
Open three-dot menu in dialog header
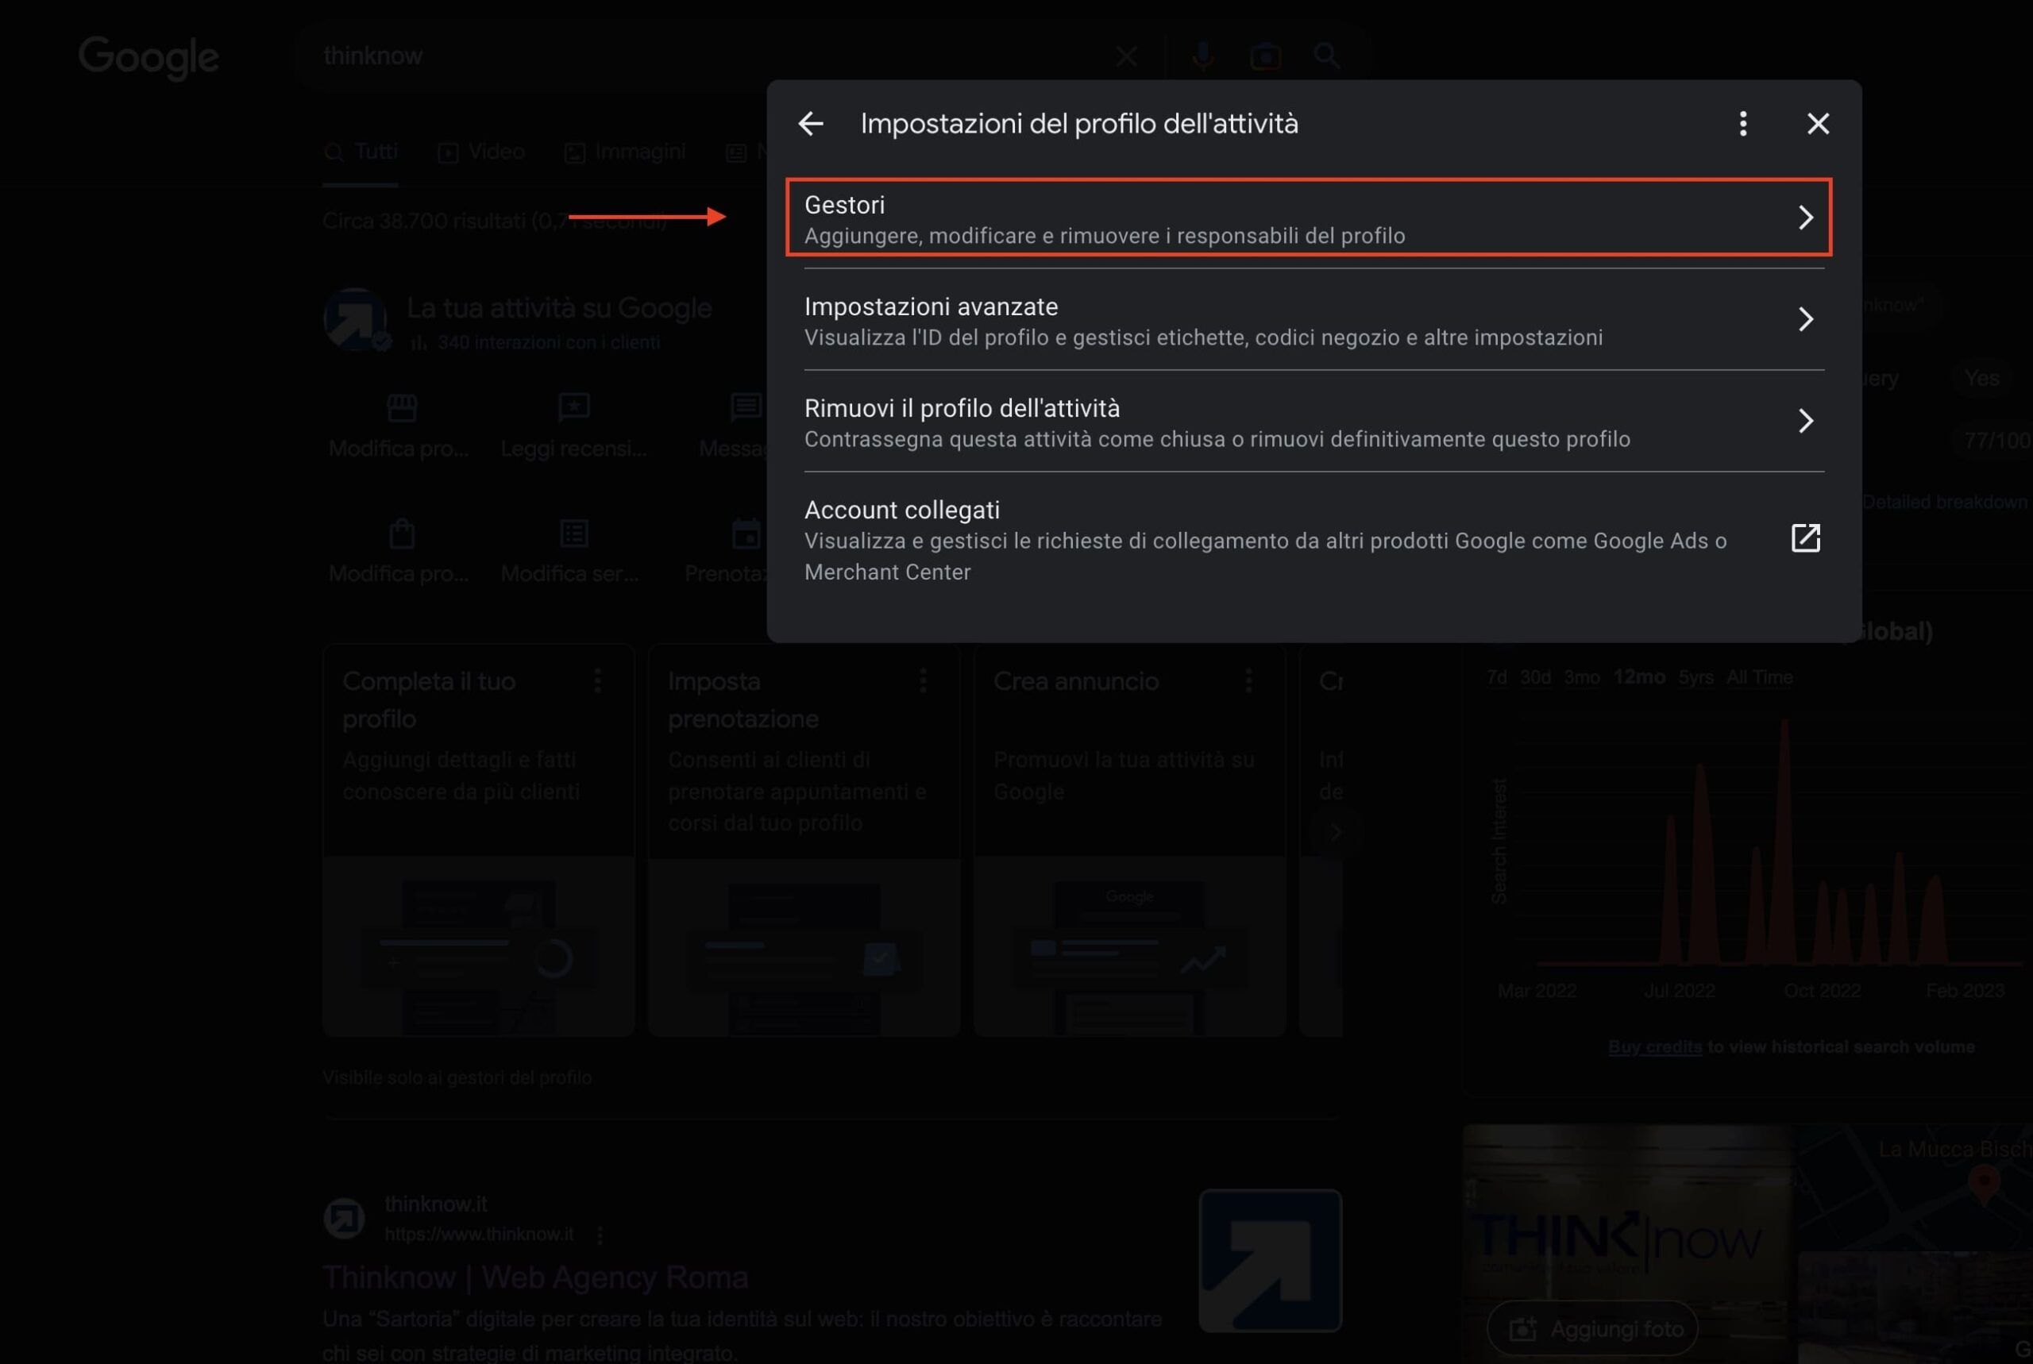(x=1742, y=124)
